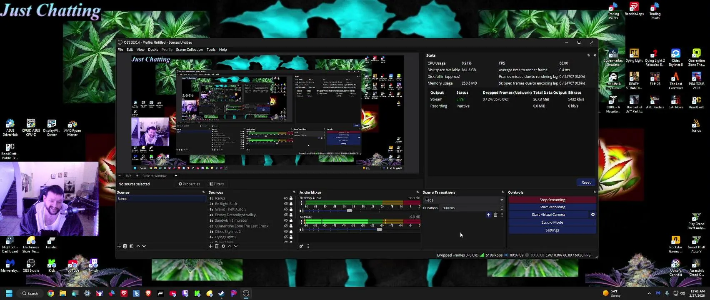This screenshot has width=710, height=300.
Task: Toggle visibility of the Sandwich Simulator source
Action: (286, 220)
